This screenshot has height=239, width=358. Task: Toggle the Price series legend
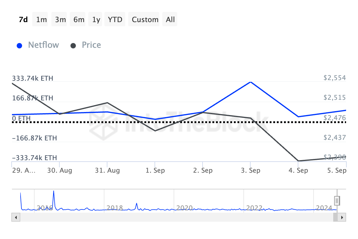91,45
